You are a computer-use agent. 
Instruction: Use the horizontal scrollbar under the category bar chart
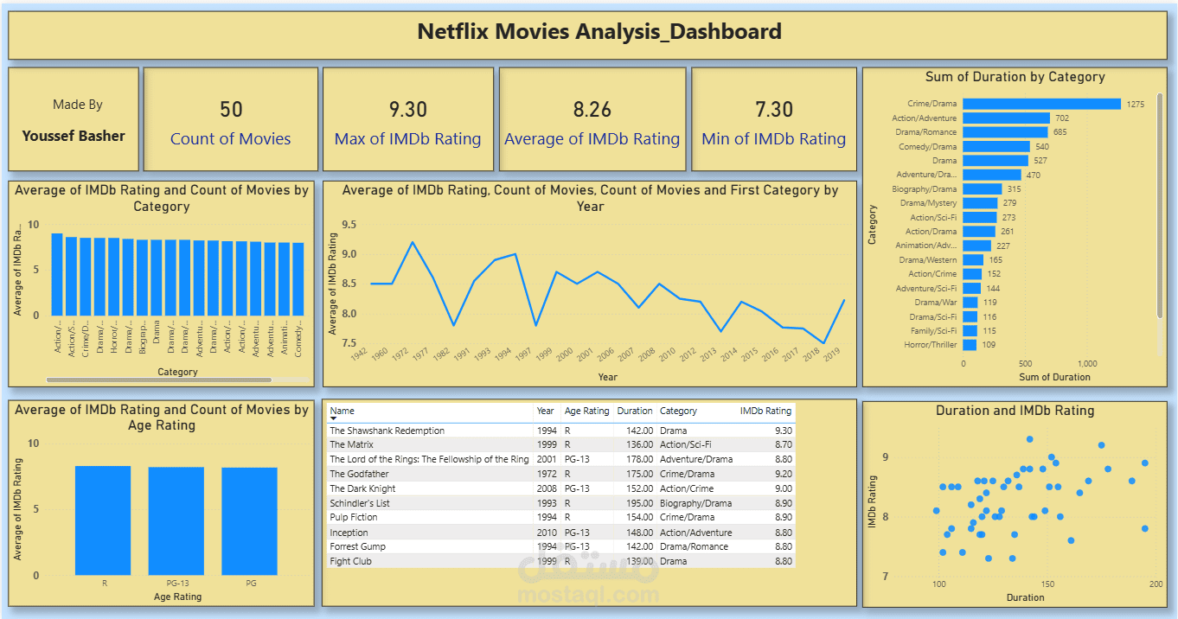[x=159, y=380]
